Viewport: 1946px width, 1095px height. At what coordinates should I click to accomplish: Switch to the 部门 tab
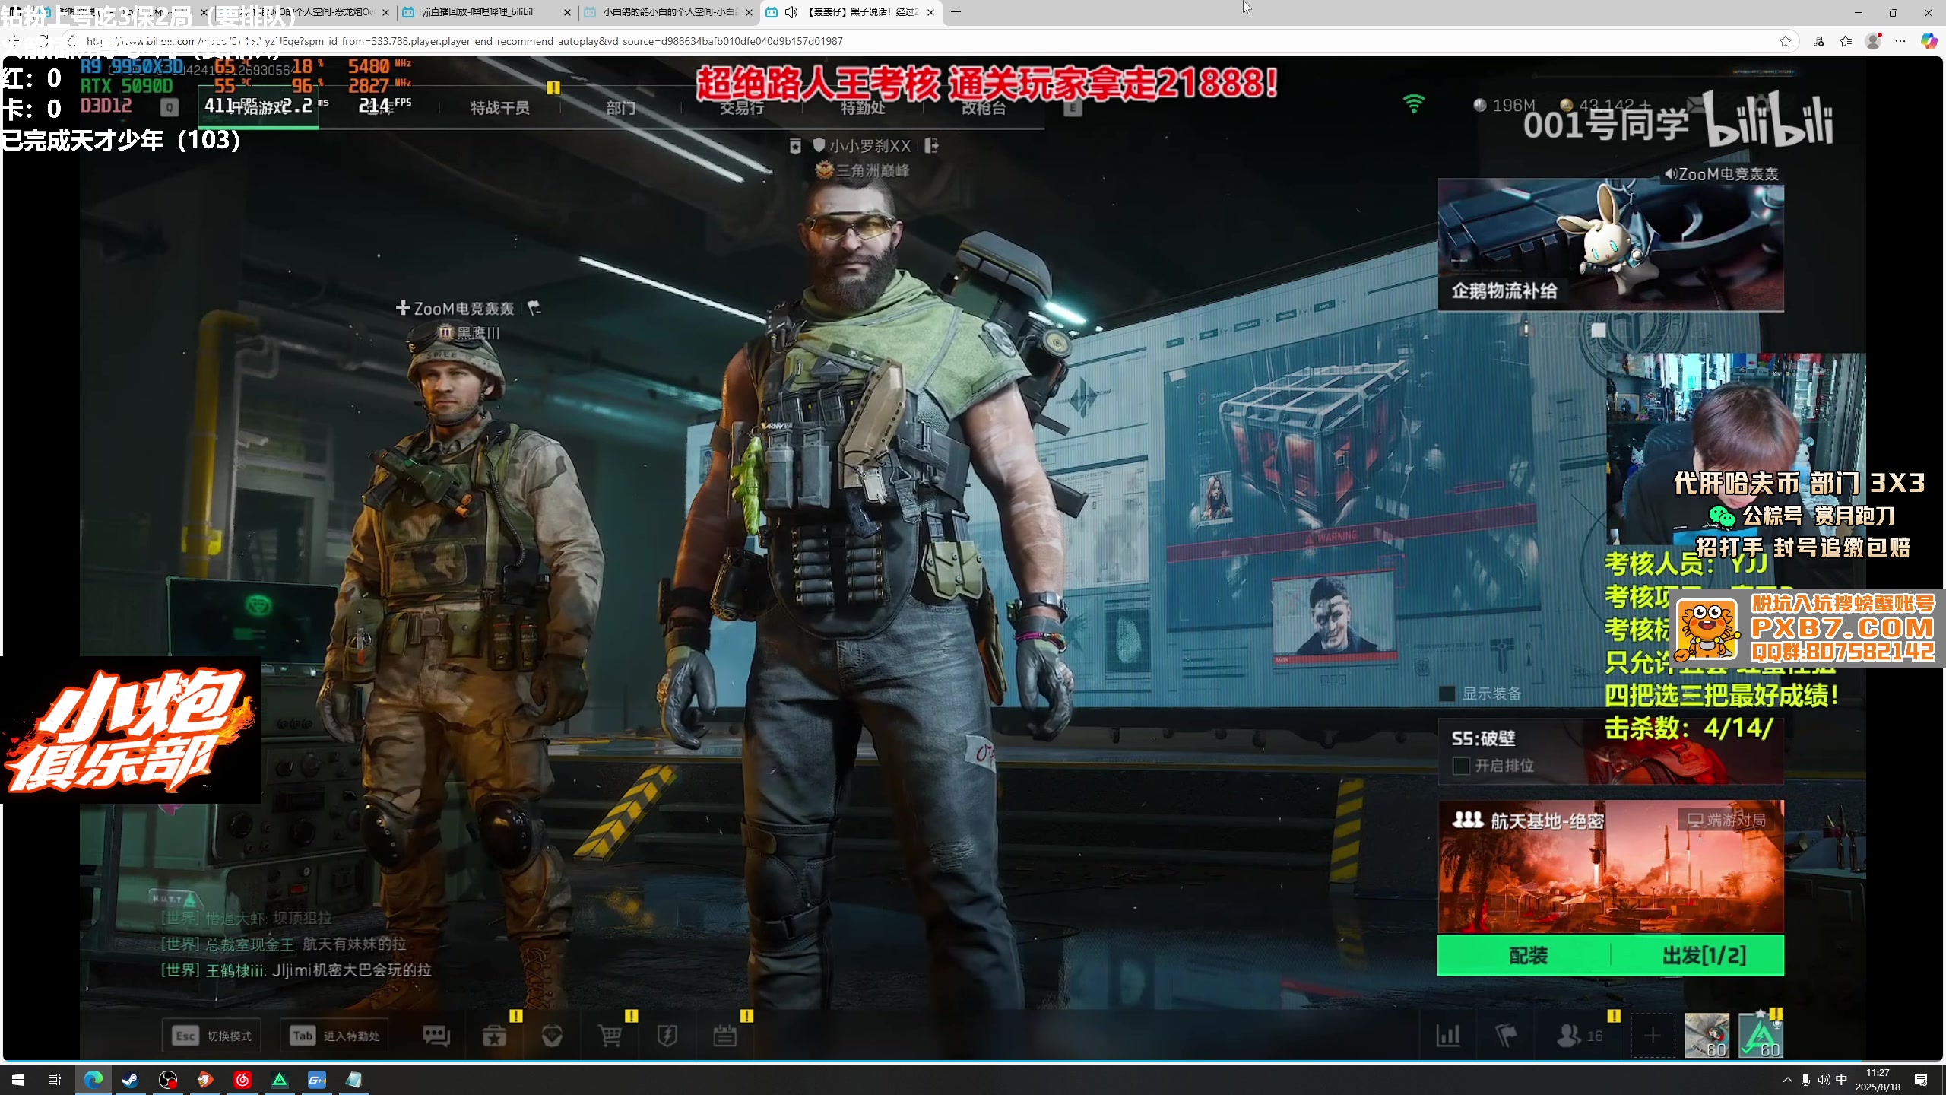[x=621, y=108]
